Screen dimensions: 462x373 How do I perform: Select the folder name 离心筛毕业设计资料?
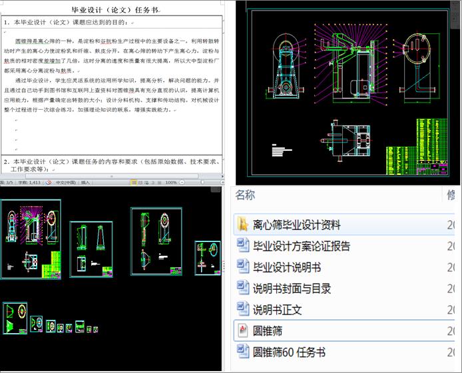pos(296,225)
